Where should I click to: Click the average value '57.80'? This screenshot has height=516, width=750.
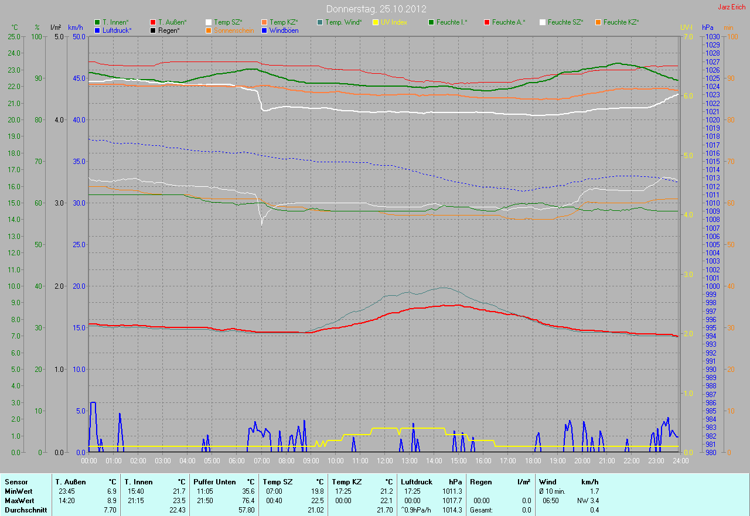[x=246, y=510]
